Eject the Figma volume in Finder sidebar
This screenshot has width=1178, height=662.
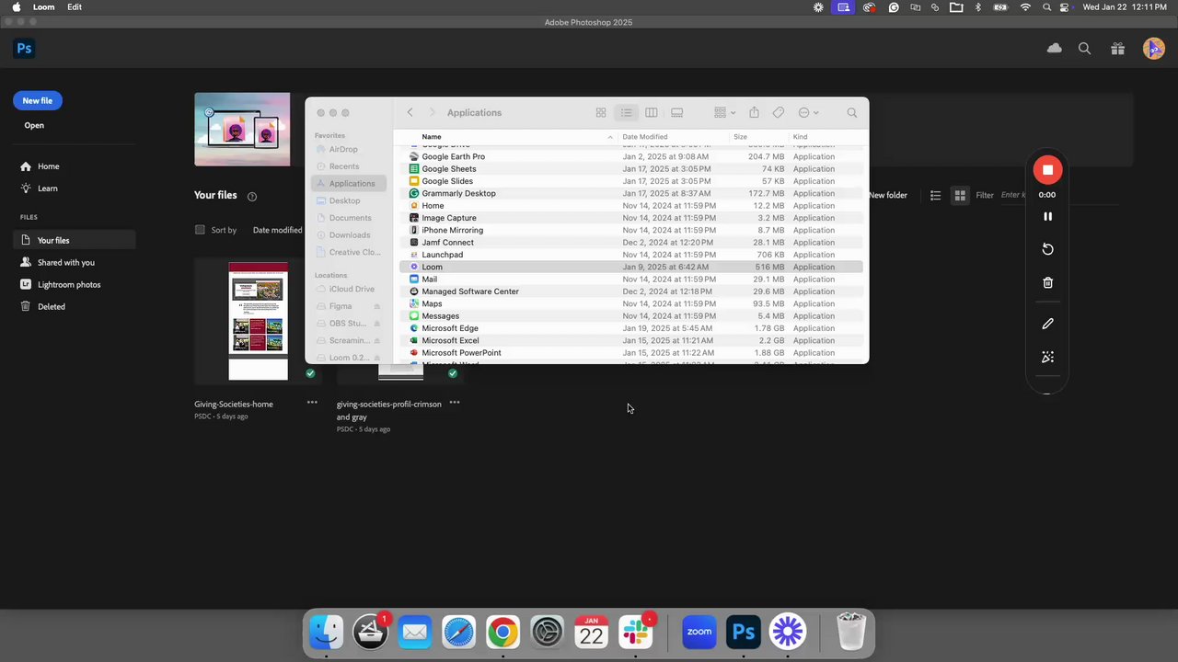tap(377, 306)
